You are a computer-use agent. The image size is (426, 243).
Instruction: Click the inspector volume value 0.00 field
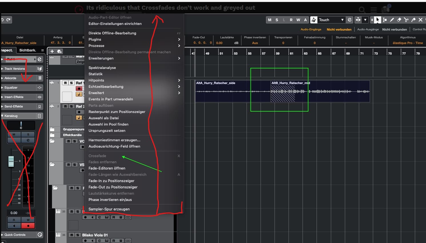pos(14,213)
